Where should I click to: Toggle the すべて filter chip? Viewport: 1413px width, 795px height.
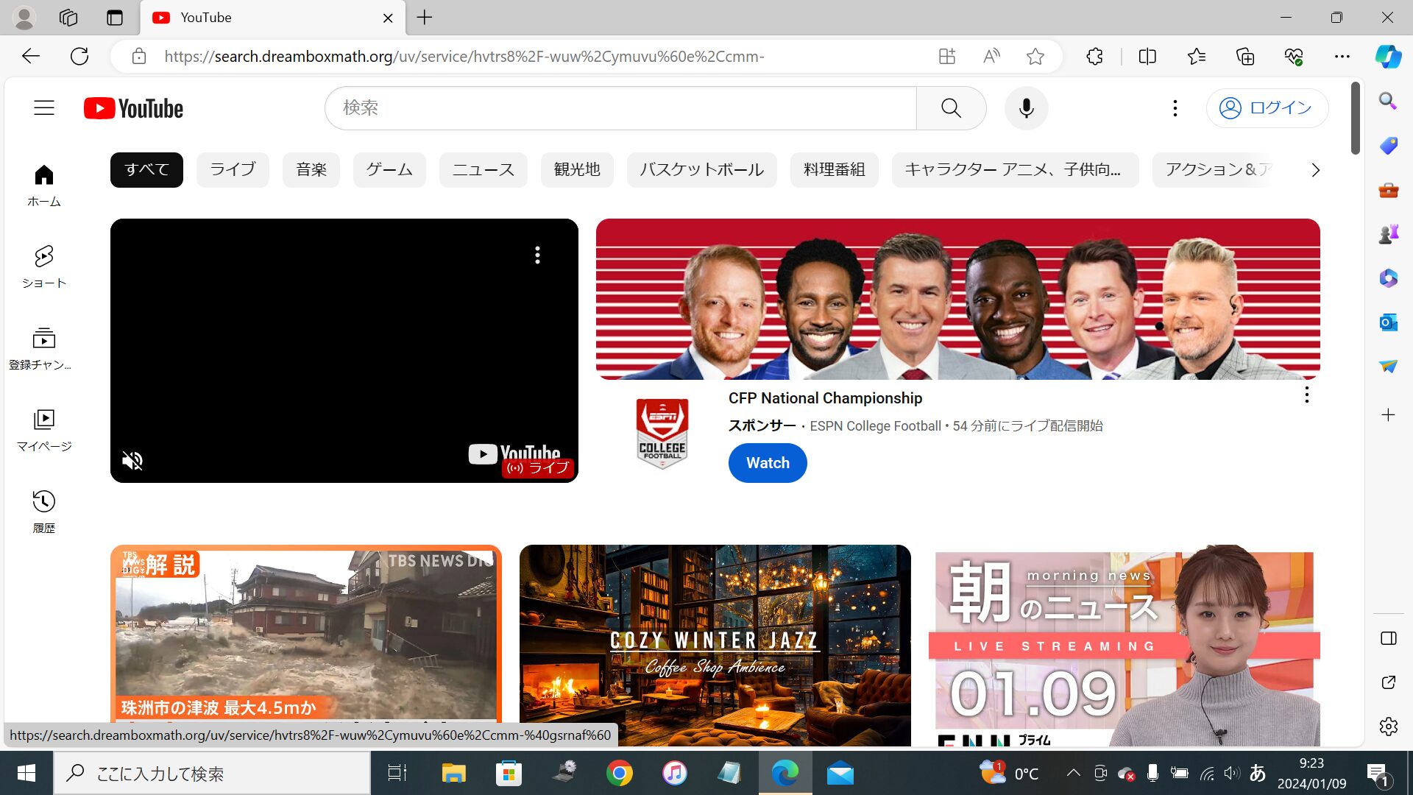[146, 169]
